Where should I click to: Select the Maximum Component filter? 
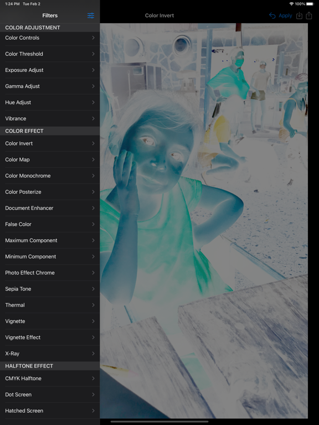pos(50,240)
